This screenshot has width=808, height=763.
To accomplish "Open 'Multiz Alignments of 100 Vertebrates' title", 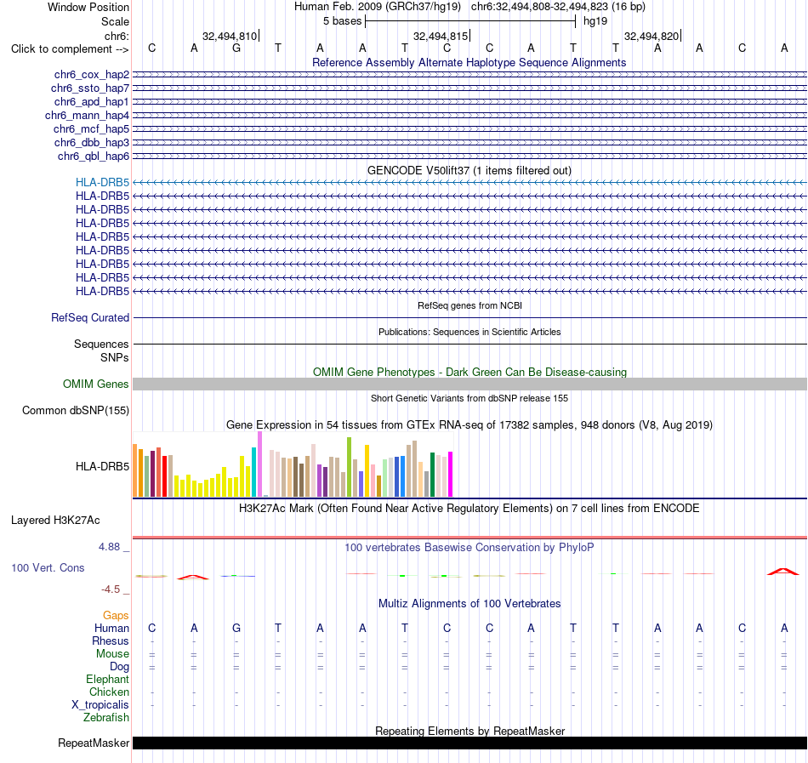I will [469, 604].
